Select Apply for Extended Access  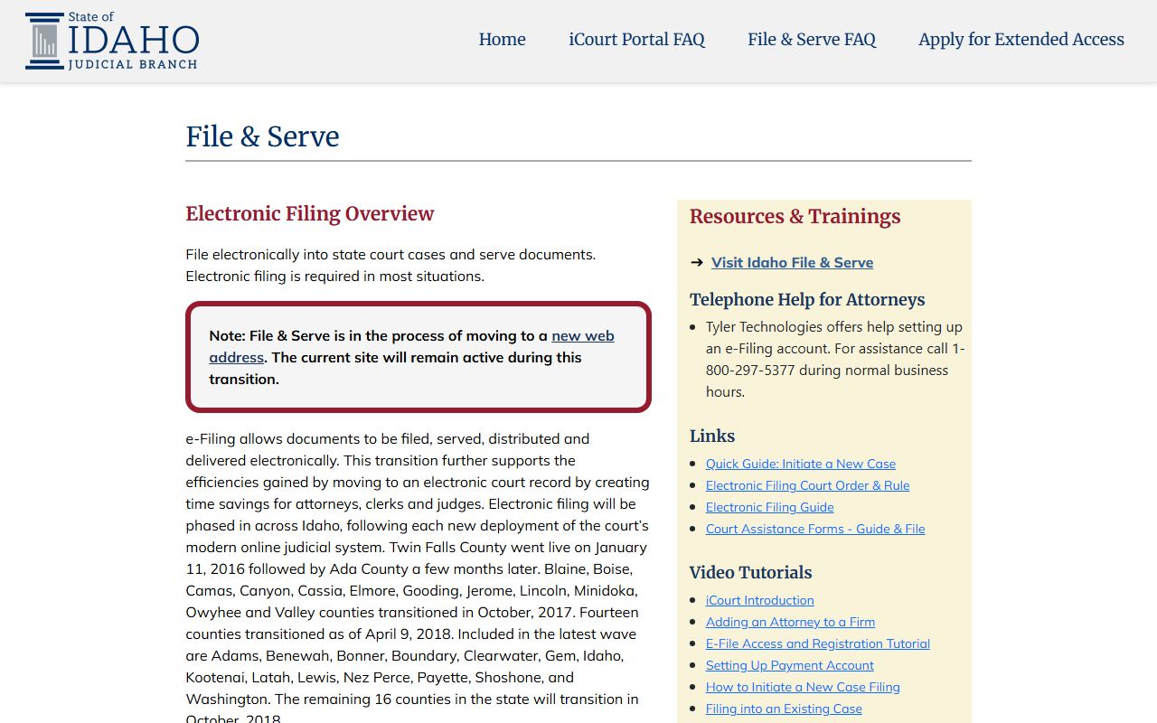(1021, 40)
